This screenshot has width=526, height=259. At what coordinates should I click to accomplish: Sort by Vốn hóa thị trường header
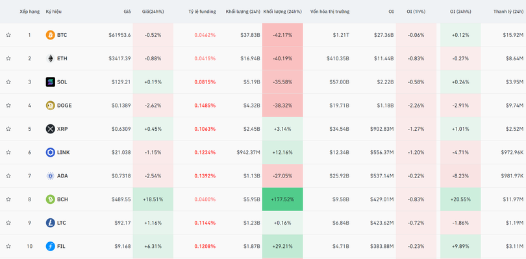(329, 12)
